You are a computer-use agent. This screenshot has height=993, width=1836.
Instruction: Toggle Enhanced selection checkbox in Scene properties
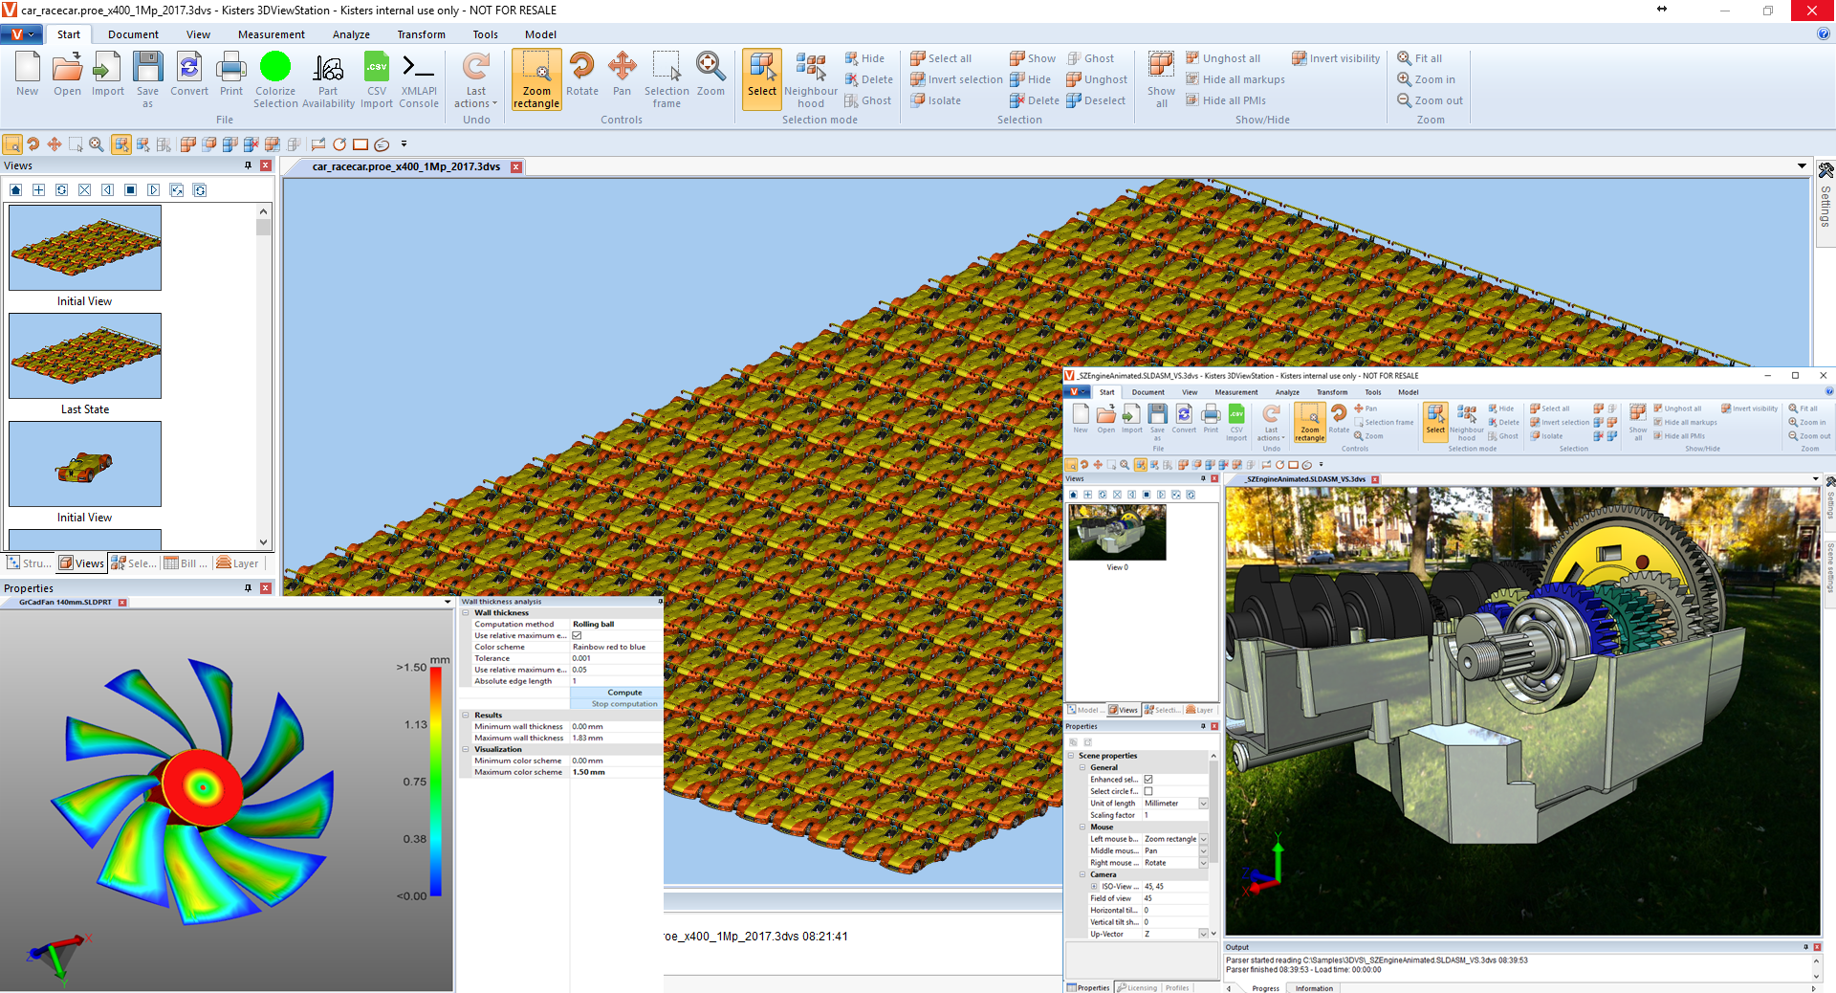(1148, 780)
